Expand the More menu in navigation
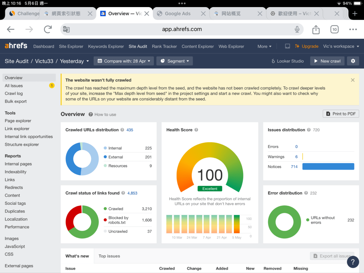This screenshot has width=364, height=273. tap(264, 46)
